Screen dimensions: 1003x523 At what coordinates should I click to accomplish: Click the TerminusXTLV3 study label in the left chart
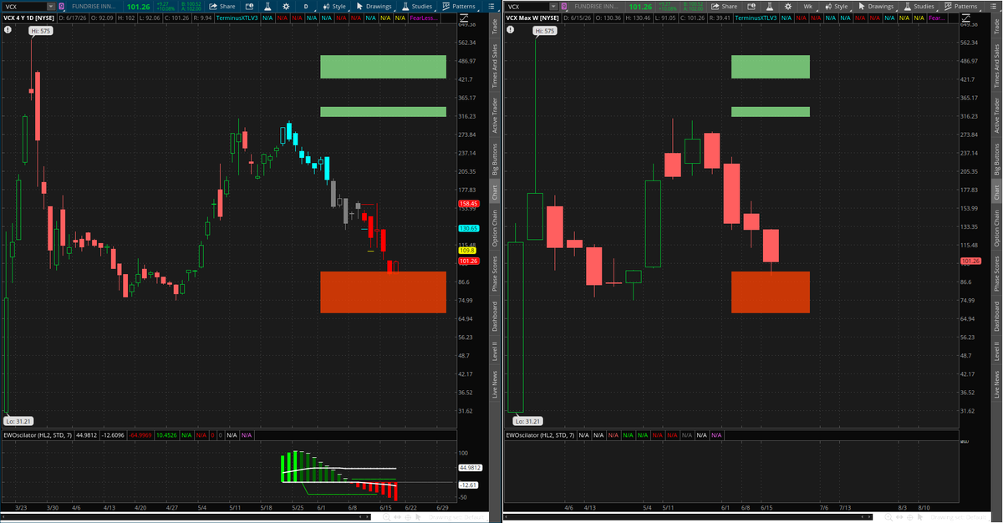pyautogui.click(x=237, y=18)
